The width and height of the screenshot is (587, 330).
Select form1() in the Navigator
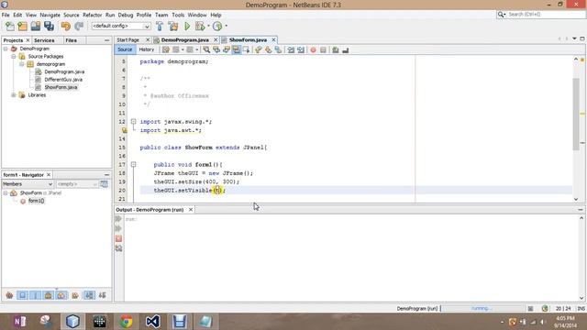[37, 201]
